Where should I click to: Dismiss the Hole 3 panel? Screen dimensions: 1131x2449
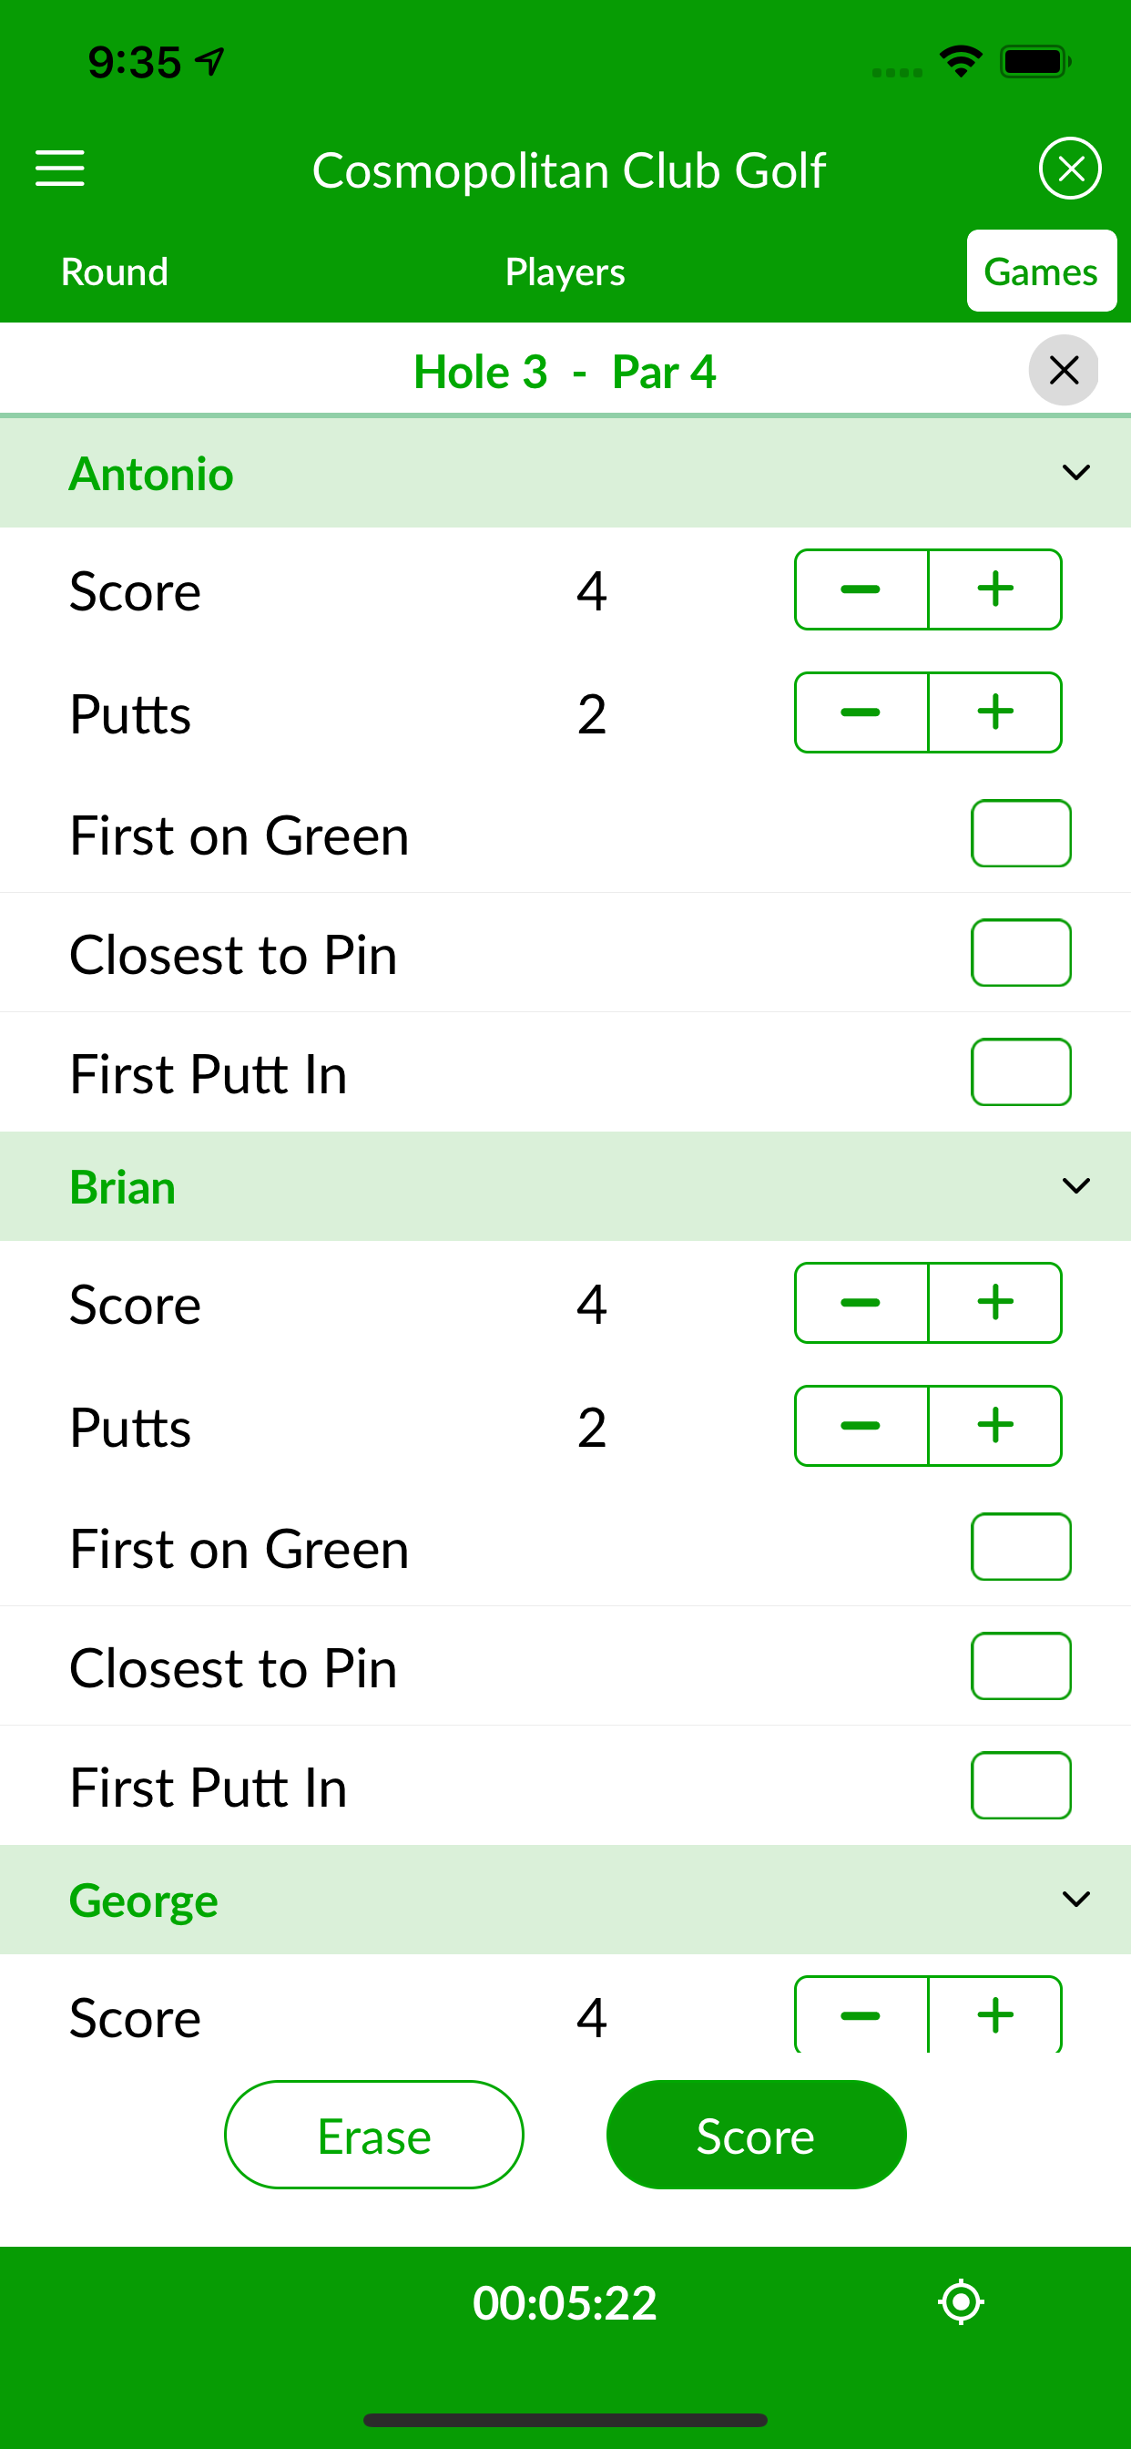pos(1063,370)
